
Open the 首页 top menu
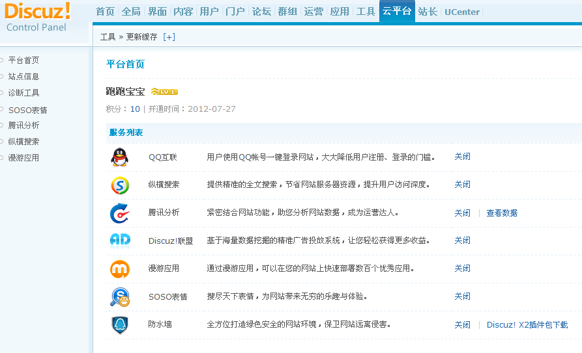click(105, 12)
